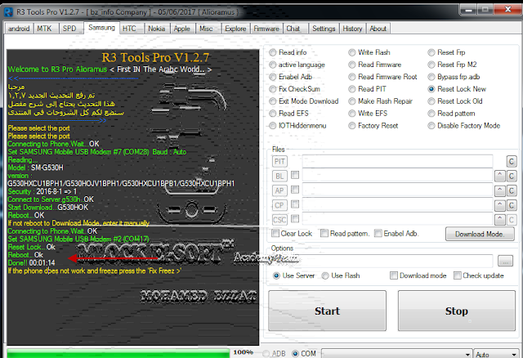Open the About tab
Screen dimensions: 523x358
(378, 29)
